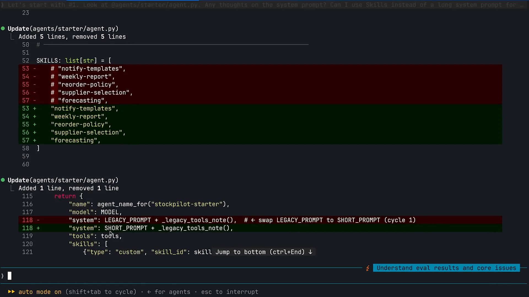Click the down arrow in Jump to bottom
529x297 pixels.
click(x=311, y=252)
